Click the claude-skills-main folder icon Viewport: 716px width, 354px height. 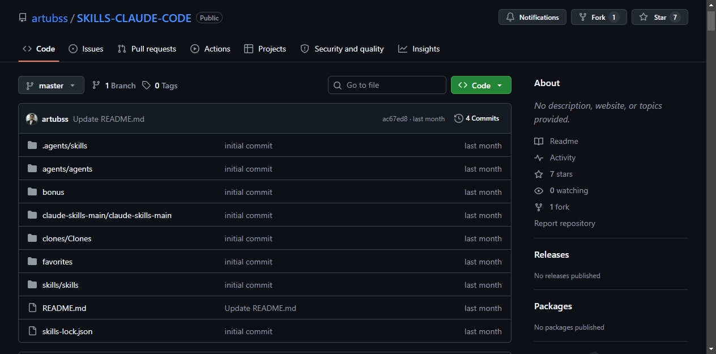(x=32, y=215)
